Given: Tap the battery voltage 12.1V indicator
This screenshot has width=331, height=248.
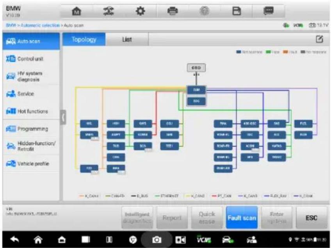Looking at the screenshot, I should coord(319,25).
